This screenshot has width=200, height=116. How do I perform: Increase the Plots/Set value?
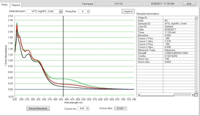point(88,11)
